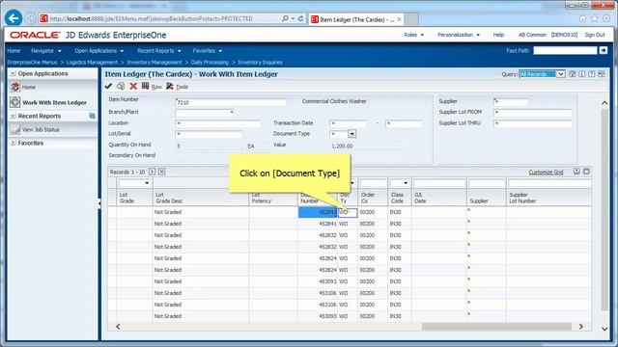The width and height of the screenshot is (618, 347).
Task: Click the Item Number input field
Action: click(231, 102)
